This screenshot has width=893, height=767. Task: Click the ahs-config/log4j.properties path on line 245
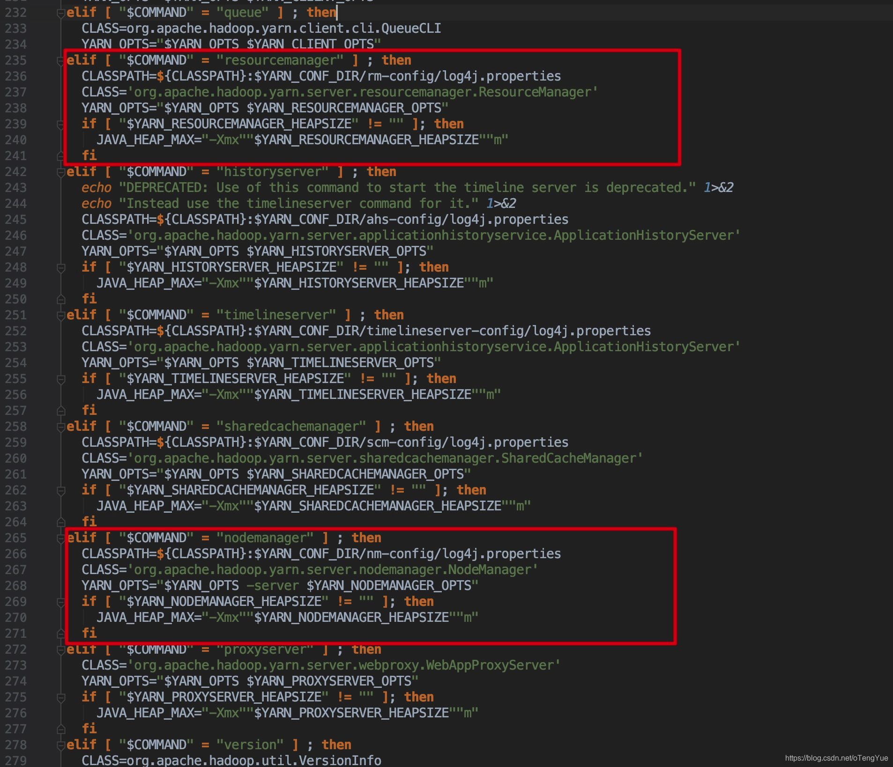(x=468, y=220)
